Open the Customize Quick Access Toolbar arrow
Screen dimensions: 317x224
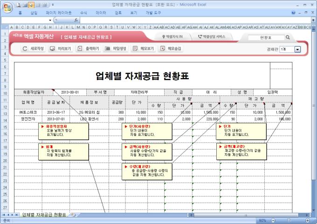tap(53, 5)
